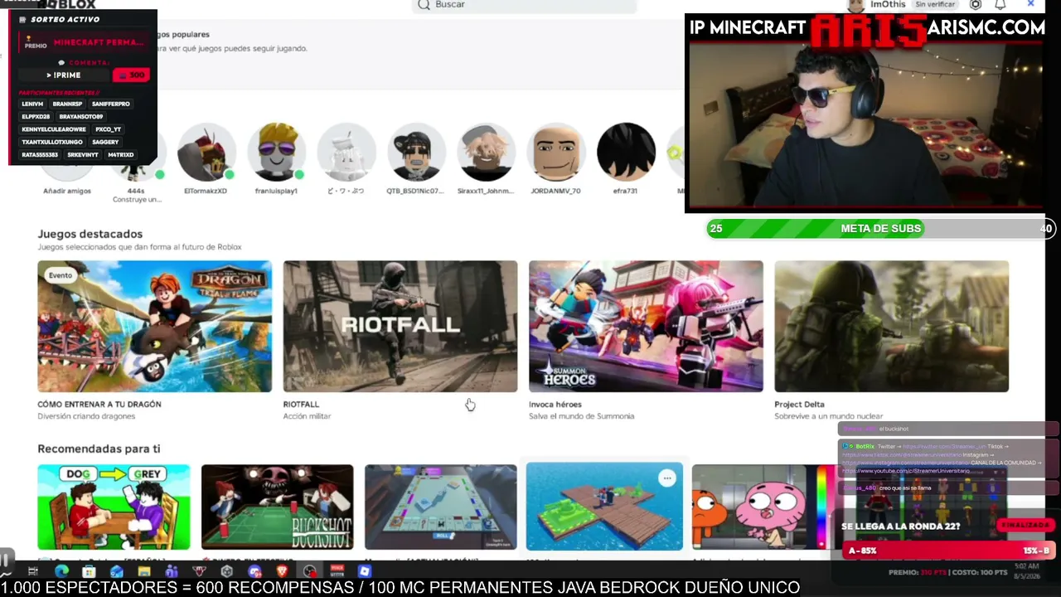Open the Roblox notifications bell

[1000, 4]
